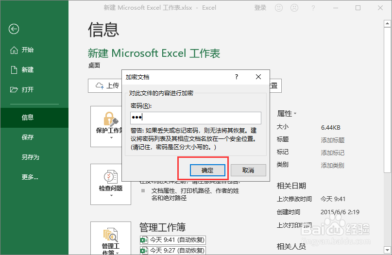Screen dimensions: 392x255
Task: Click the smiley face feedback icon
Action: (279, 8)
